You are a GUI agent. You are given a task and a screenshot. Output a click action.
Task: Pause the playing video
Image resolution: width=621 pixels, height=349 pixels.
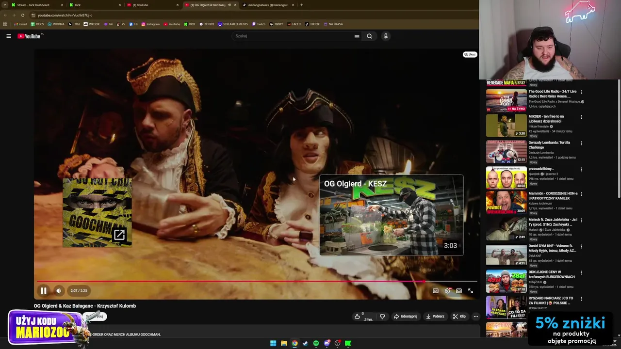[43, 291]
